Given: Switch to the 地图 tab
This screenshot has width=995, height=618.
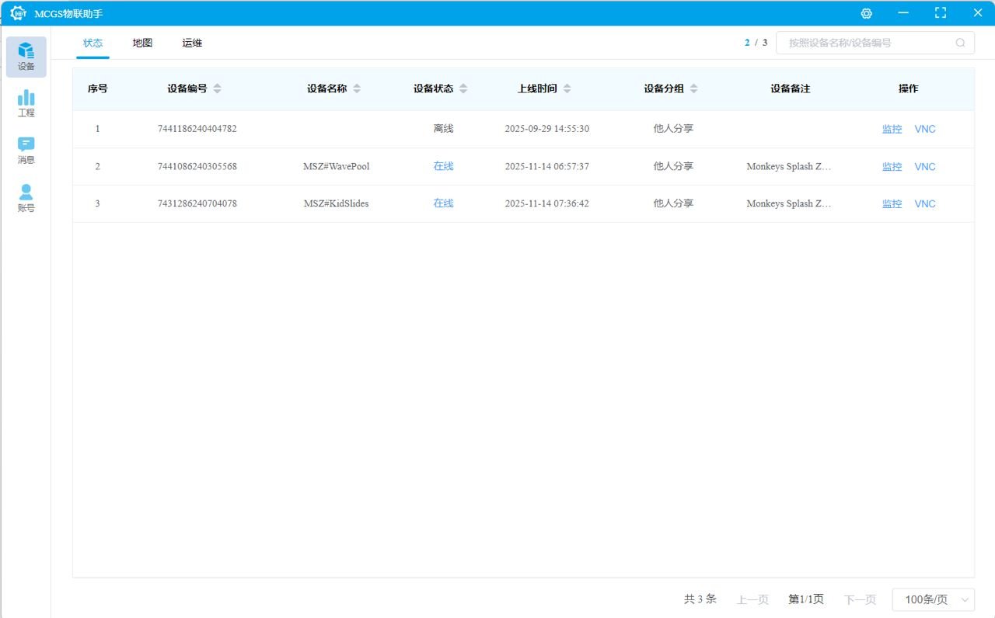Looking at the screenshot, I should pyautogui.click(x=142, y=43).
